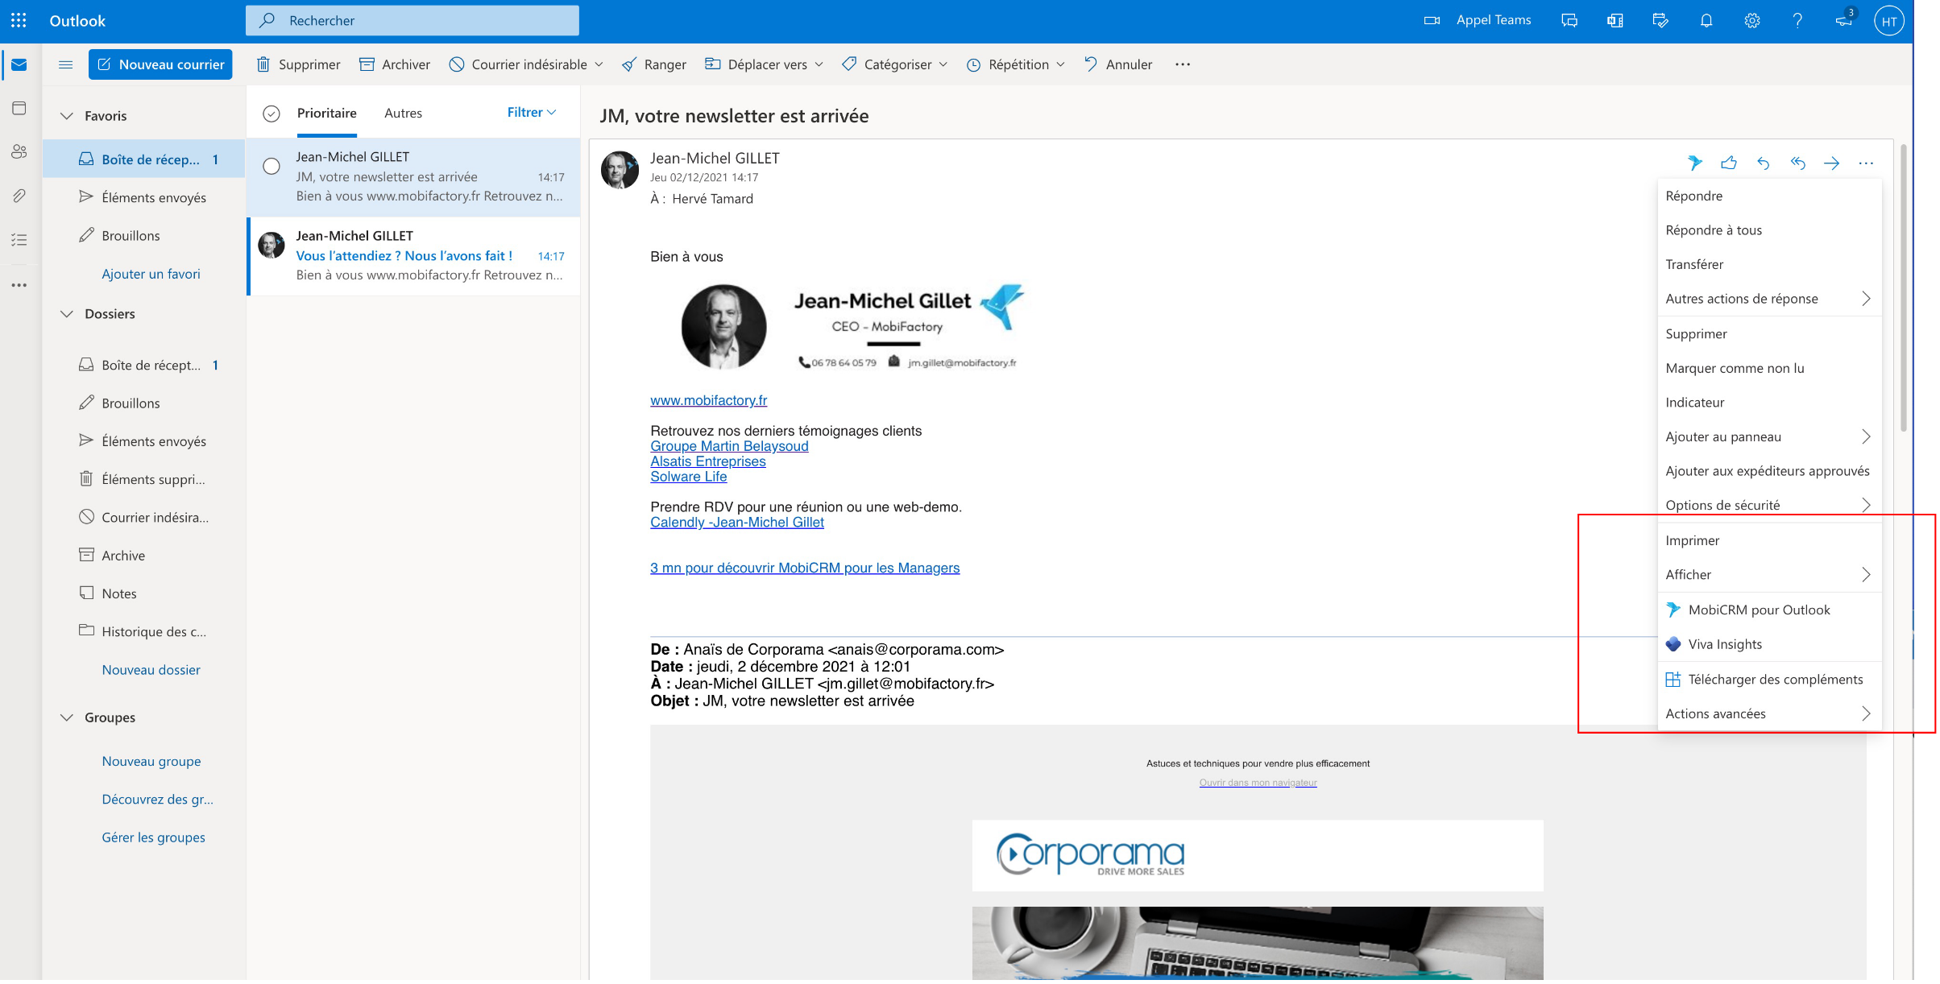The height and width of the screenshot is (984, 1940).
Task: Click the Nouveau courrier button
Action: pyautogui.click(x=160, y=64)
